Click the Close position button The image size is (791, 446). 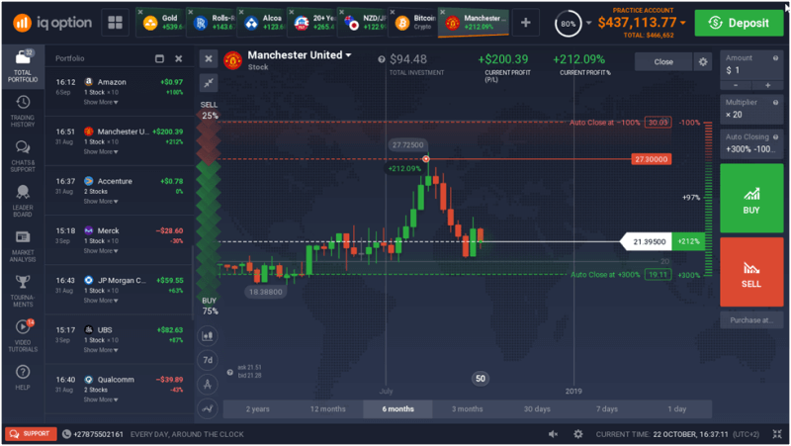click(663, 61)
